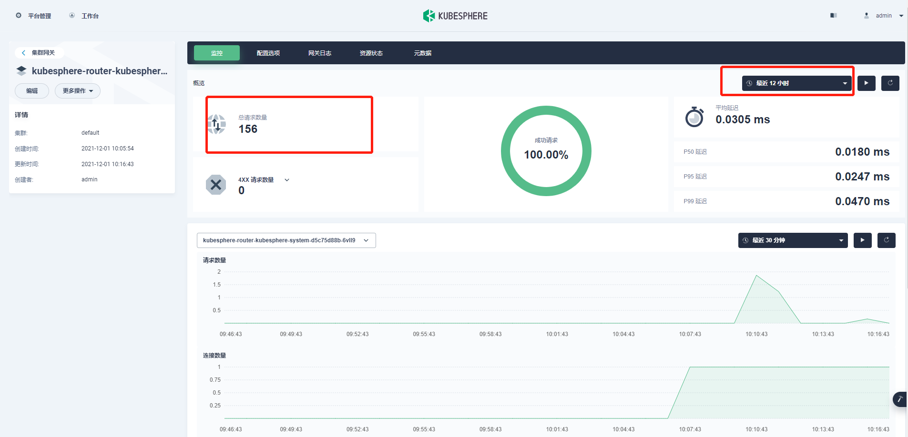Expand the 4XX 请求数量 chevron selector
The image size is (908, 437).
287,180
